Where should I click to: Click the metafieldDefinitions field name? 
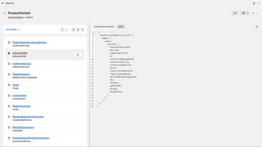(22, 120)
